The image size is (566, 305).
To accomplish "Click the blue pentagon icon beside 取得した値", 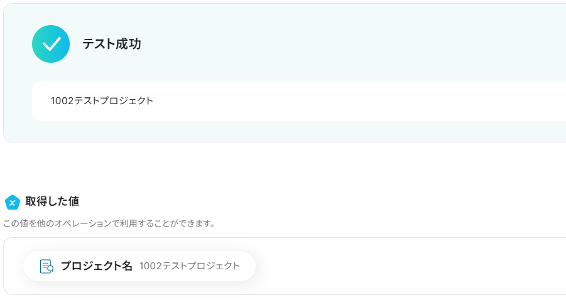I will tap(13, 202).
